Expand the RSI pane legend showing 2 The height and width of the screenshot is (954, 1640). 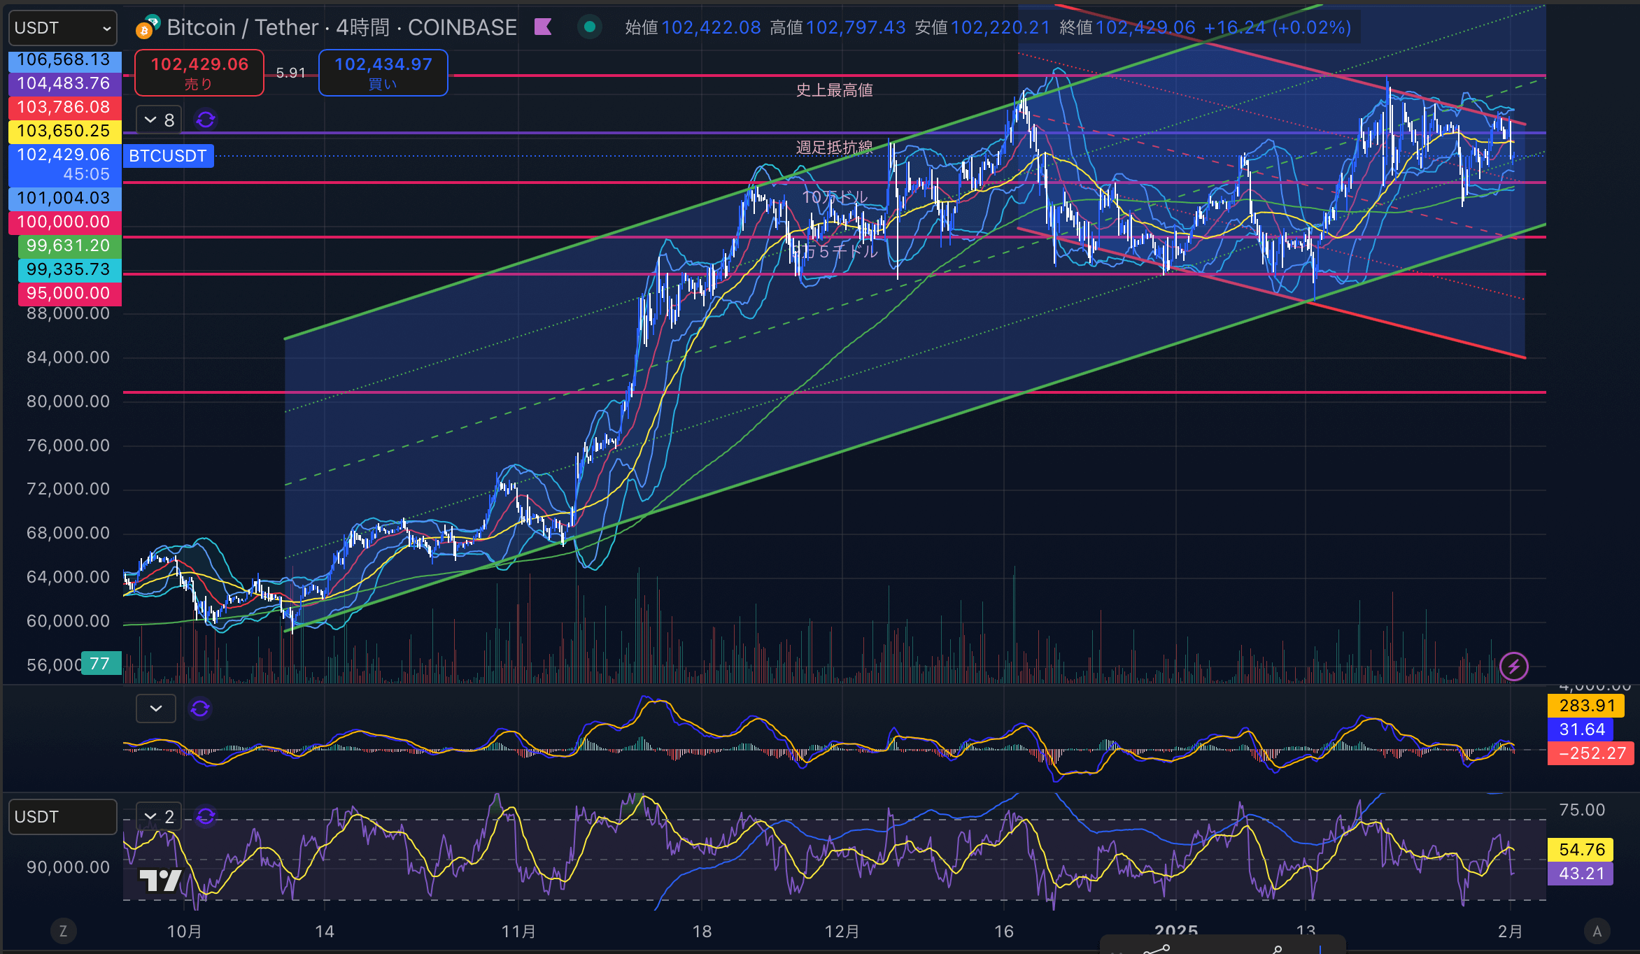[x=159, y=816]
